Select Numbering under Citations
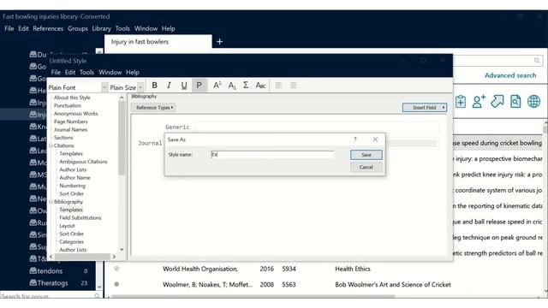Image resolution: width=548 pixels, height=308 pixels. [72, 186]
